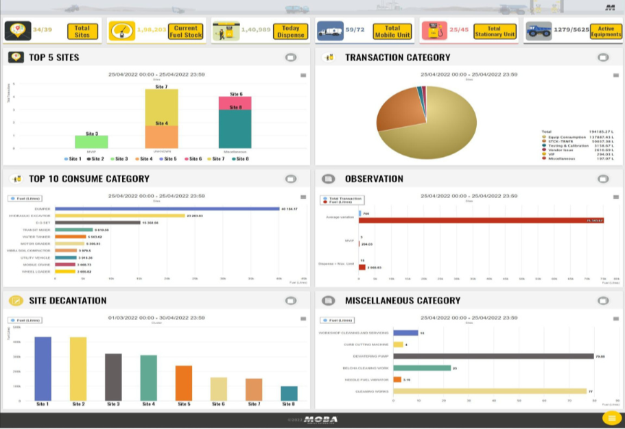Toggle the Site 7 legend series in Top 5 Sites
Image resolution: width=625 pixels, height=429 pixels.
tap(214, 158)
